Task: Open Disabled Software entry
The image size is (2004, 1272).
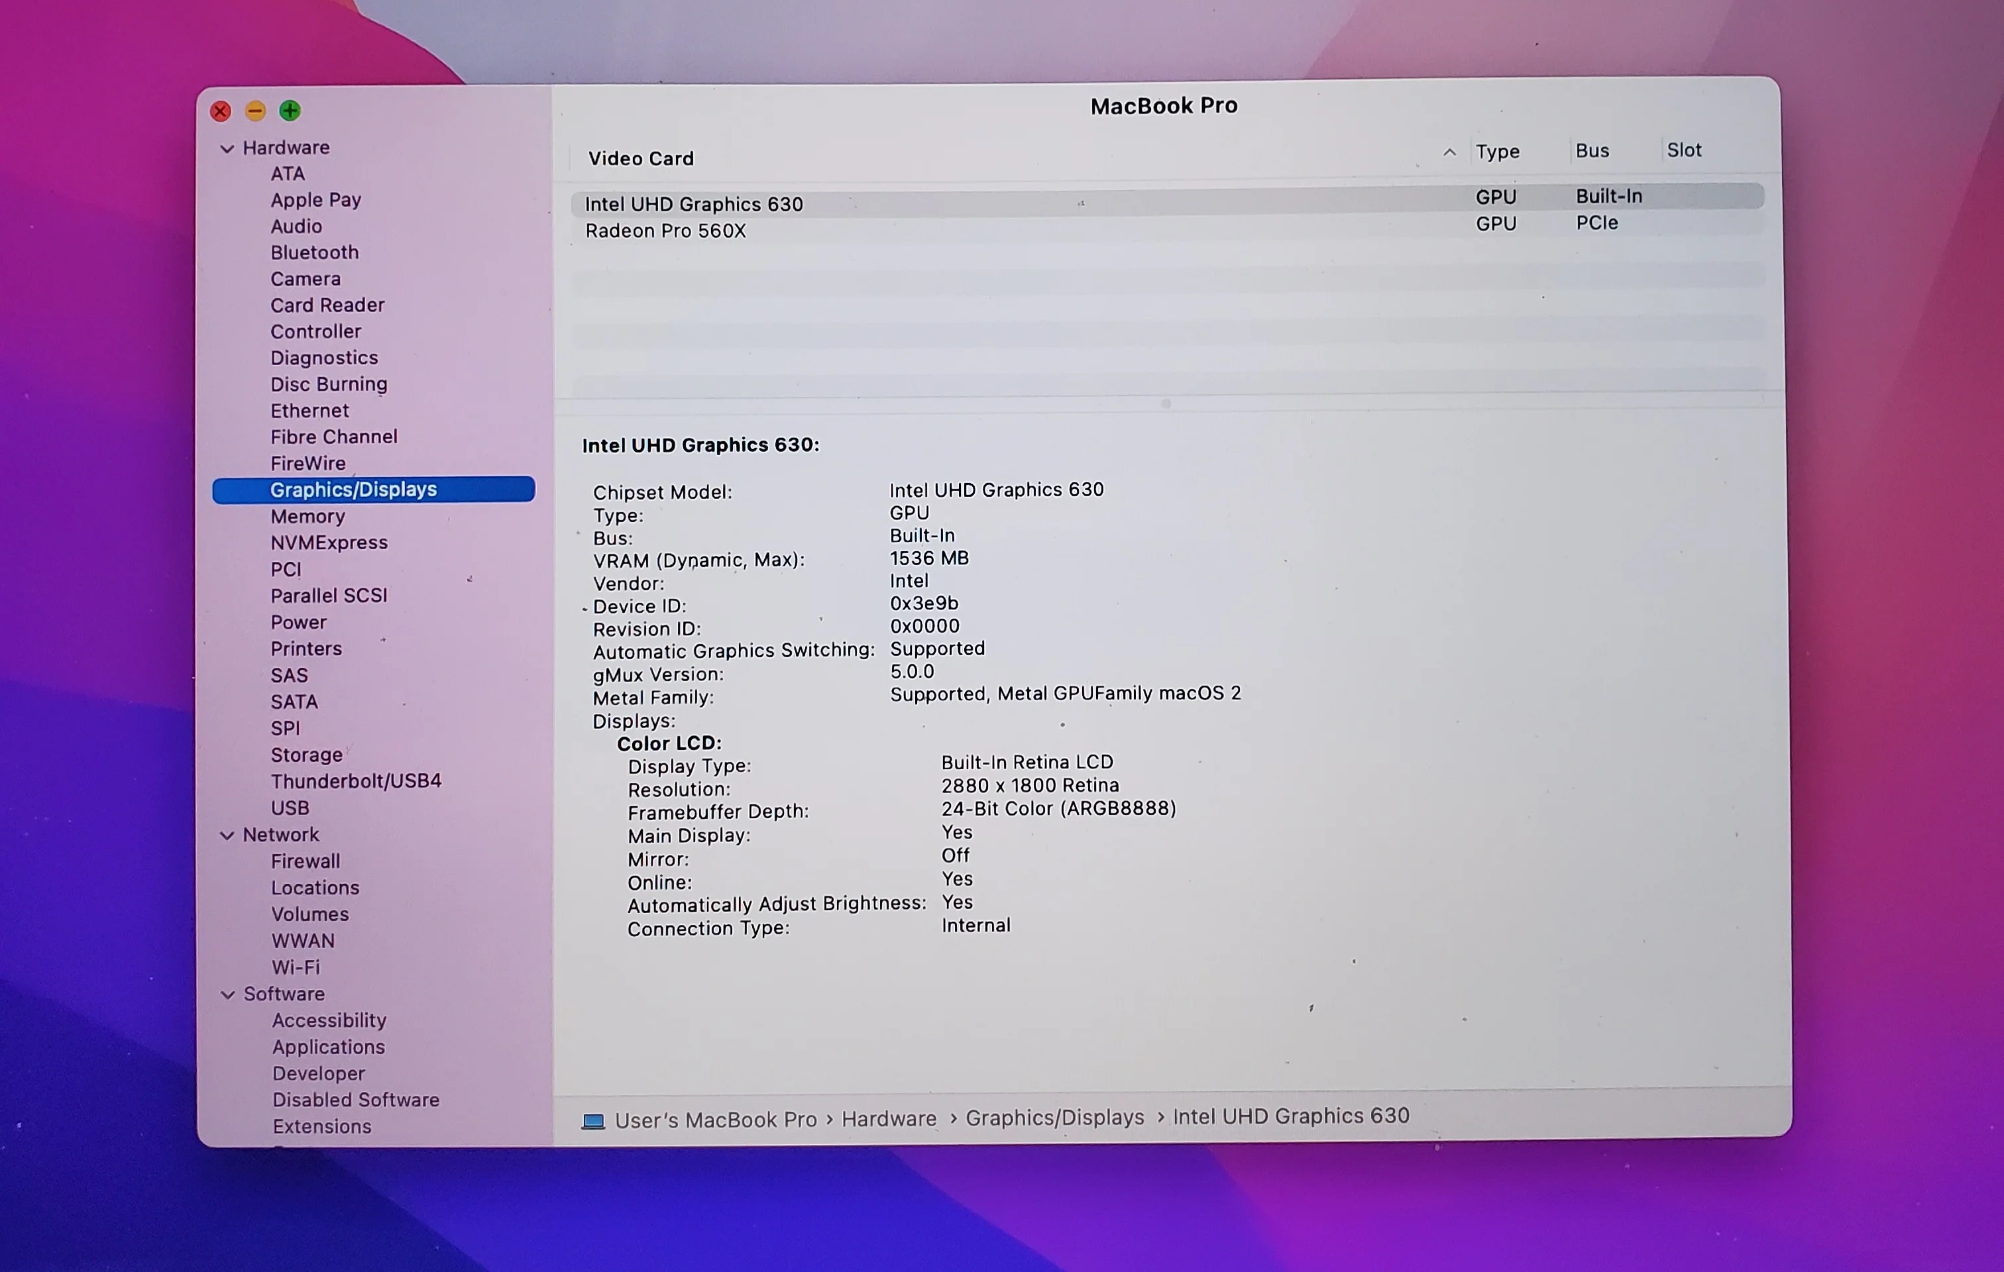Action: click(x=355, y=1100)
